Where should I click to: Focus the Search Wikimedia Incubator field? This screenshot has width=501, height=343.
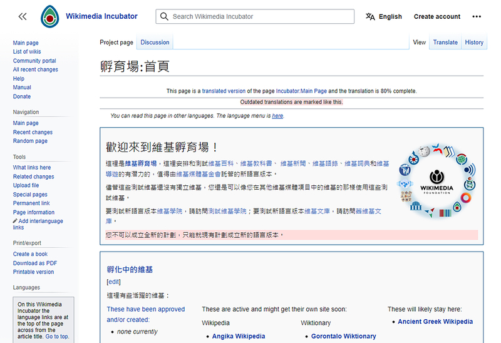click(x=255, y=16)
